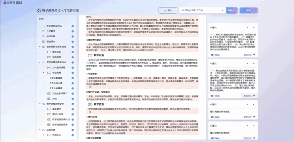Click 暂不采纳 on the suggestion starting 将XXXX替换
The width and height of the screenshot is (294, 142).
pos(215,55)
